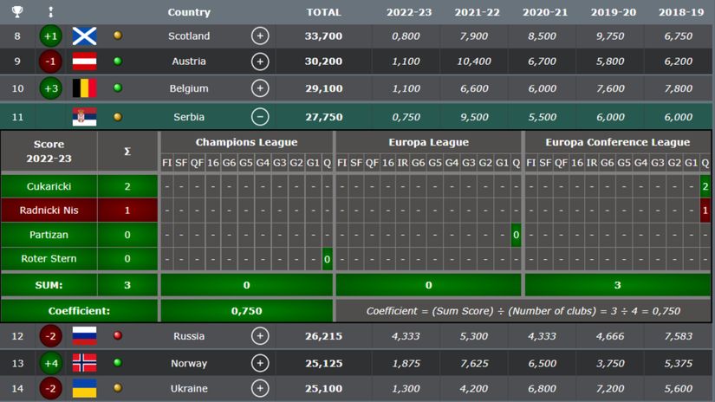Viewport: 715px width, 402px height.
Task: Click the Scotland country name
Action: tap(189, 36)
